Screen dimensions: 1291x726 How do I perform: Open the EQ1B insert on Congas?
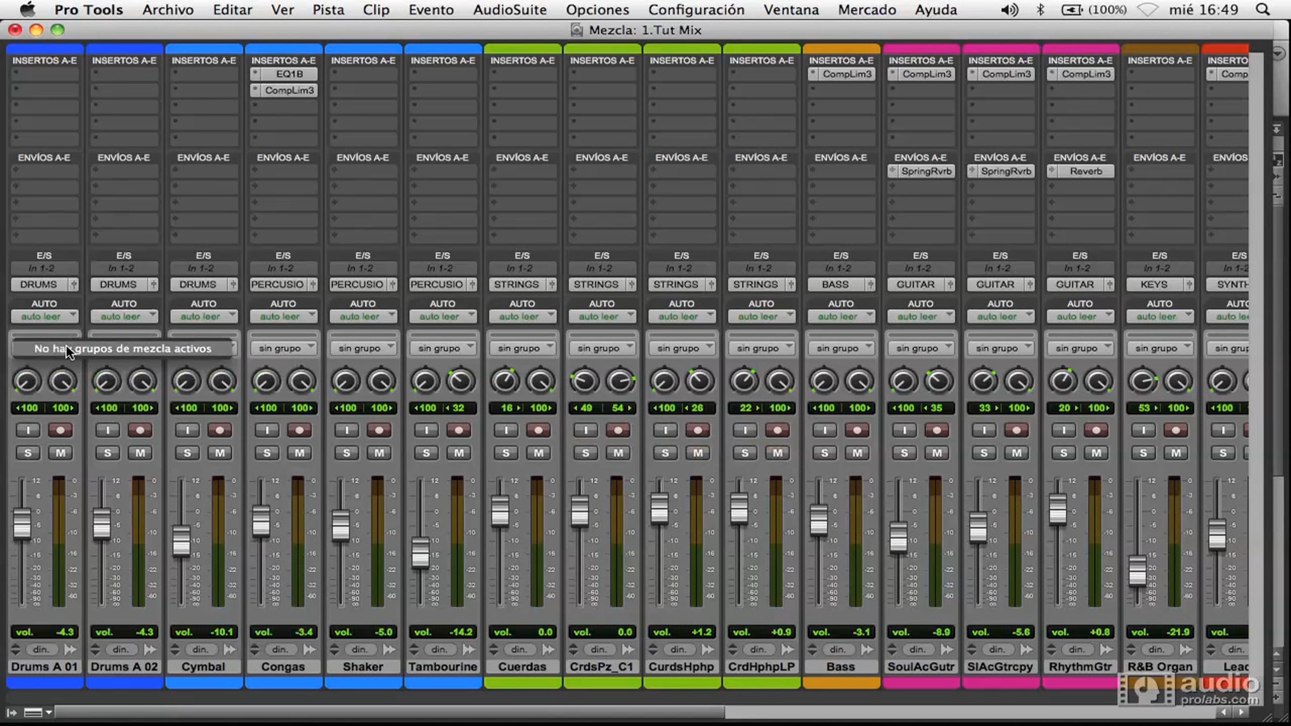coord(289,74)
